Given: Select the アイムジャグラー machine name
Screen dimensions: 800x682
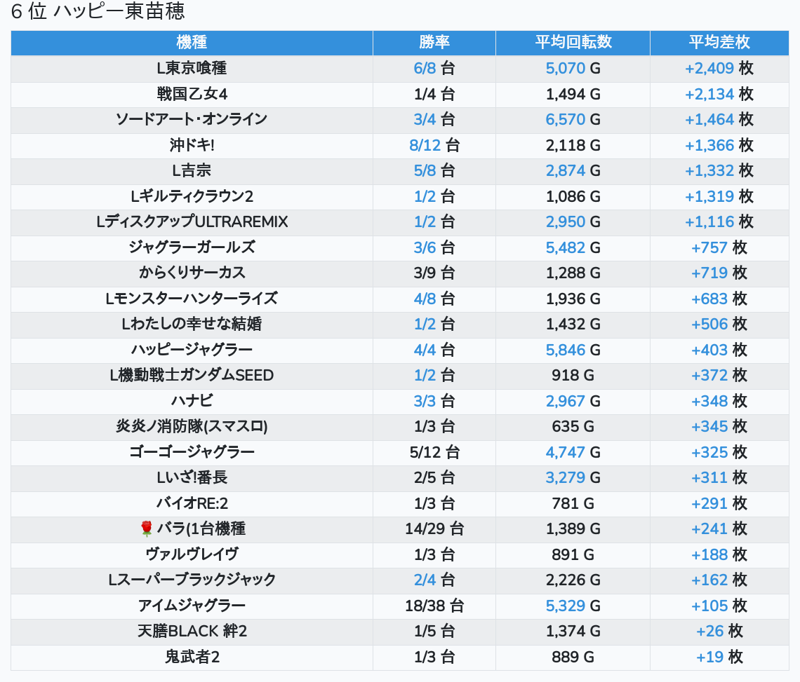Looking at the screenshot, I should (192, 606).
